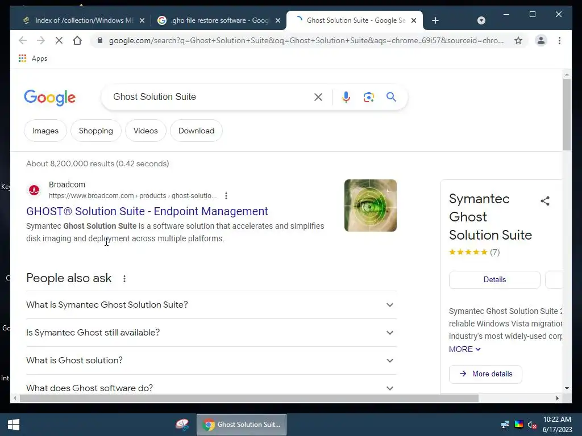This screenshot has width=582, height=436.
Task: Bookmark this page with the star icon
Action: tap(518, 40)
